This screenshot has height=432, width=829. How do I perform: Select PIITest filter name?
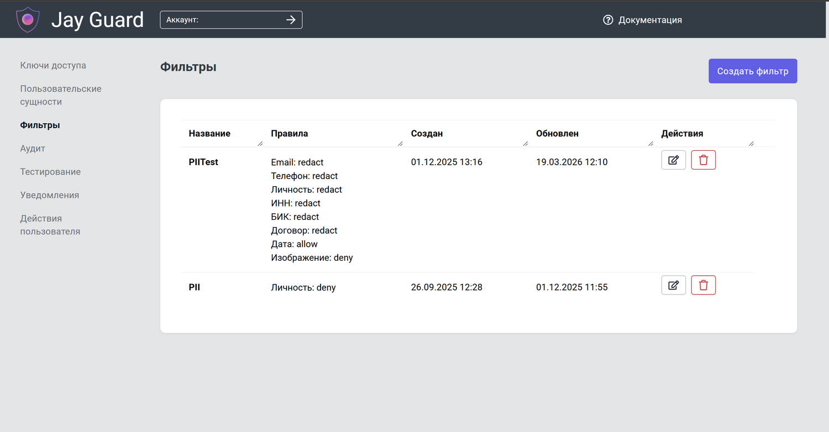[203, 162]
